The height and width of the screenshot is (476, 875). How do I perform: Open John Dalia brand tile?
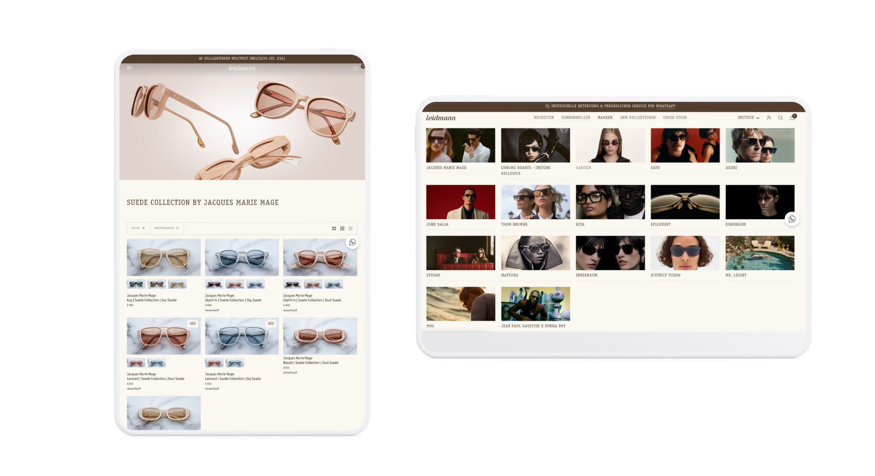pyautogui.click(x=461, y=202)
